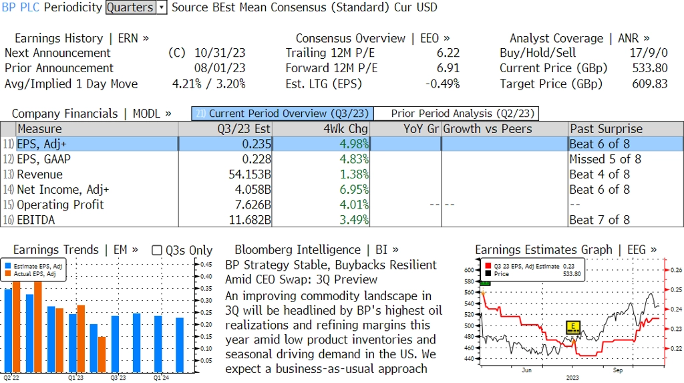Select the EPS, Adj+ row
The image size is (684, 383).
coord(342,144)
